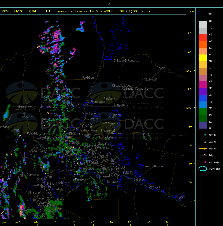Image resolution: width=223 pixels, height=226 pixels.
Task: Click the 140 tick on right km axis
Action: 189,71
